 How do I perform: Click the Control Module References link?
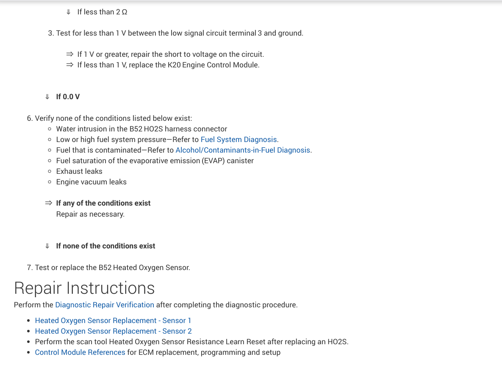point(80,352)
